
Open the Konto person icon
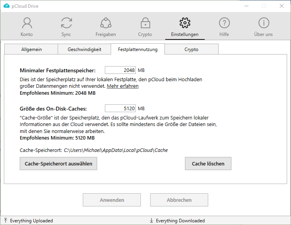[x=27, y=23]
